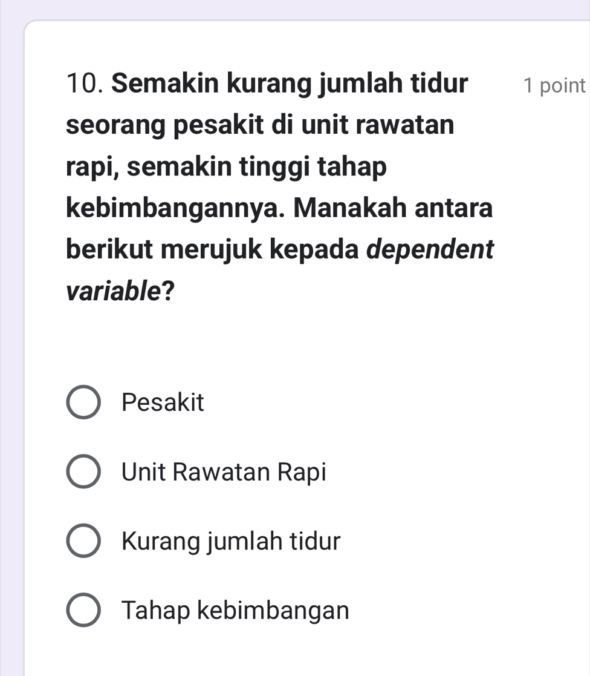Click the Pesakit option label text
Screen dimensions: 590x676
pos(163,402)
